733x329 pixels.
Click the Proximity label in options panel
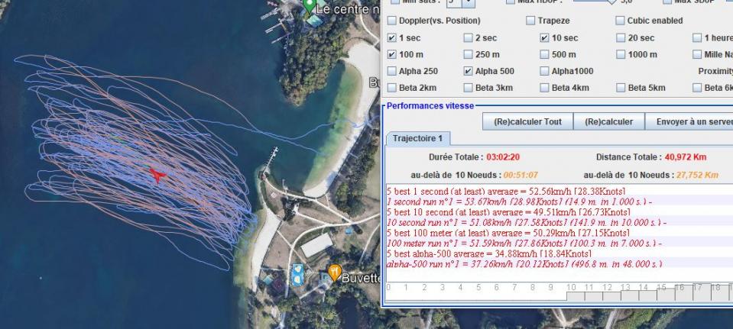(x=715, y=72)
